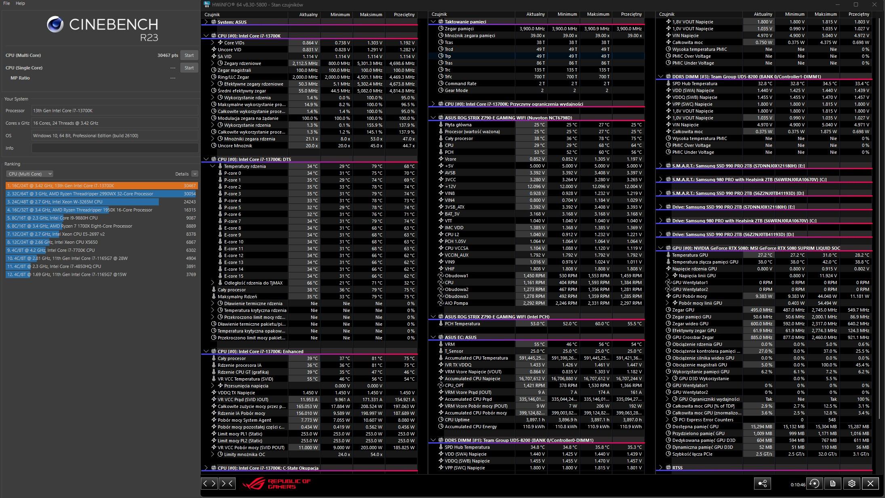Close the sensors window with X icon
885x498 pixels.
870,483
